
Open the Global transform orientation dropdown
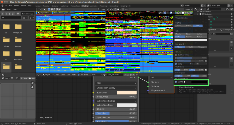(103, 9)
